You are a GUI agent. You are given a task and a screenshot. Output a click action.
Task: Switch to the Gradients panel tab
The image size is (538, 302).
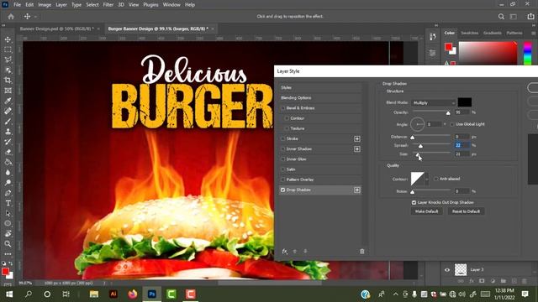(493, 34)
